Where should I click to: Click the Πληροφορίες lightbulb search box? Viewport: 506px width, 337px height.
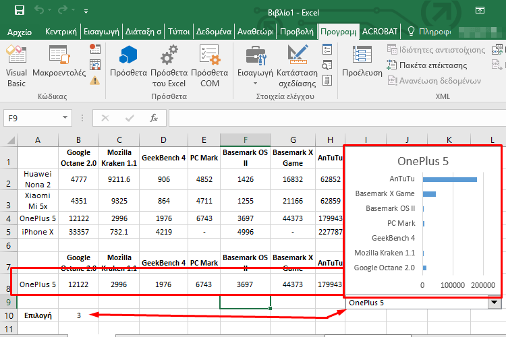429,32
